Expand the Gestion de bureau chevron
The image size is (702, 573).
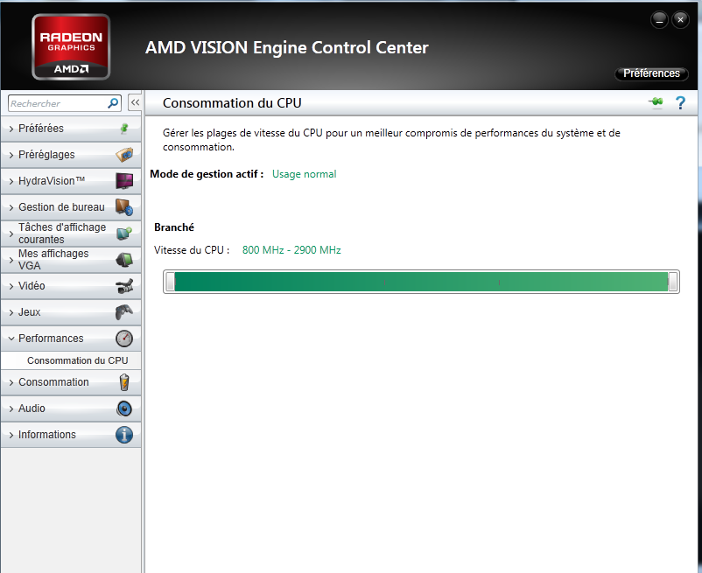[x=11, y=207]
